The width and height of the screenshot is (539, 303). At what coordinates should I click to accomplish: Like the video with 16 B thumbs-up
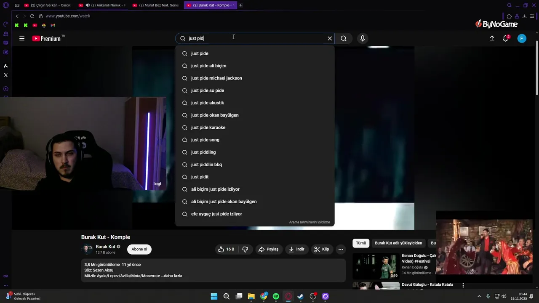point(226,249)
